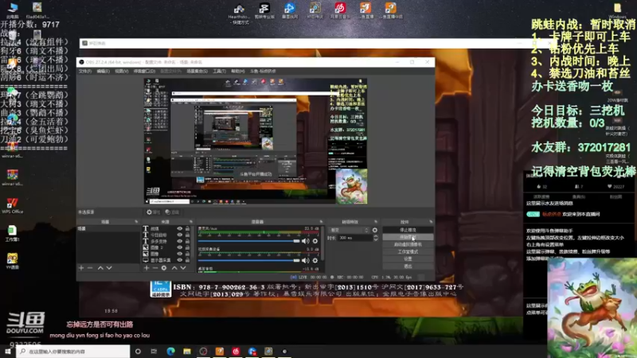Open Task View from the taskbar
The width and height of the screenshot is (637, 358).
point(154,351)
